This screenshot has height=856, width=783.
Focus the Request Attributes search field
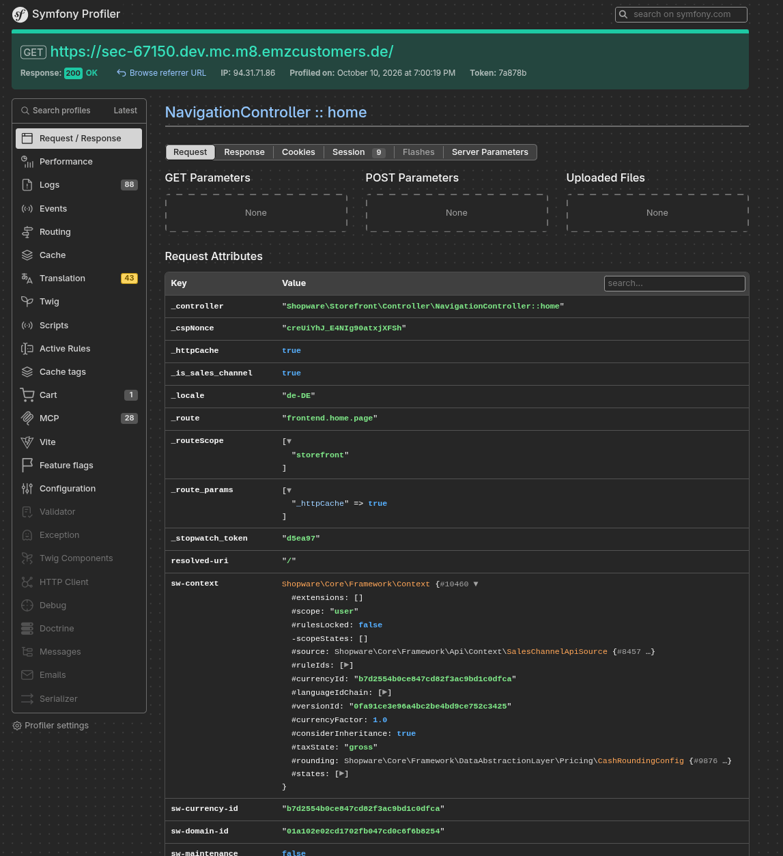[674, 283]
